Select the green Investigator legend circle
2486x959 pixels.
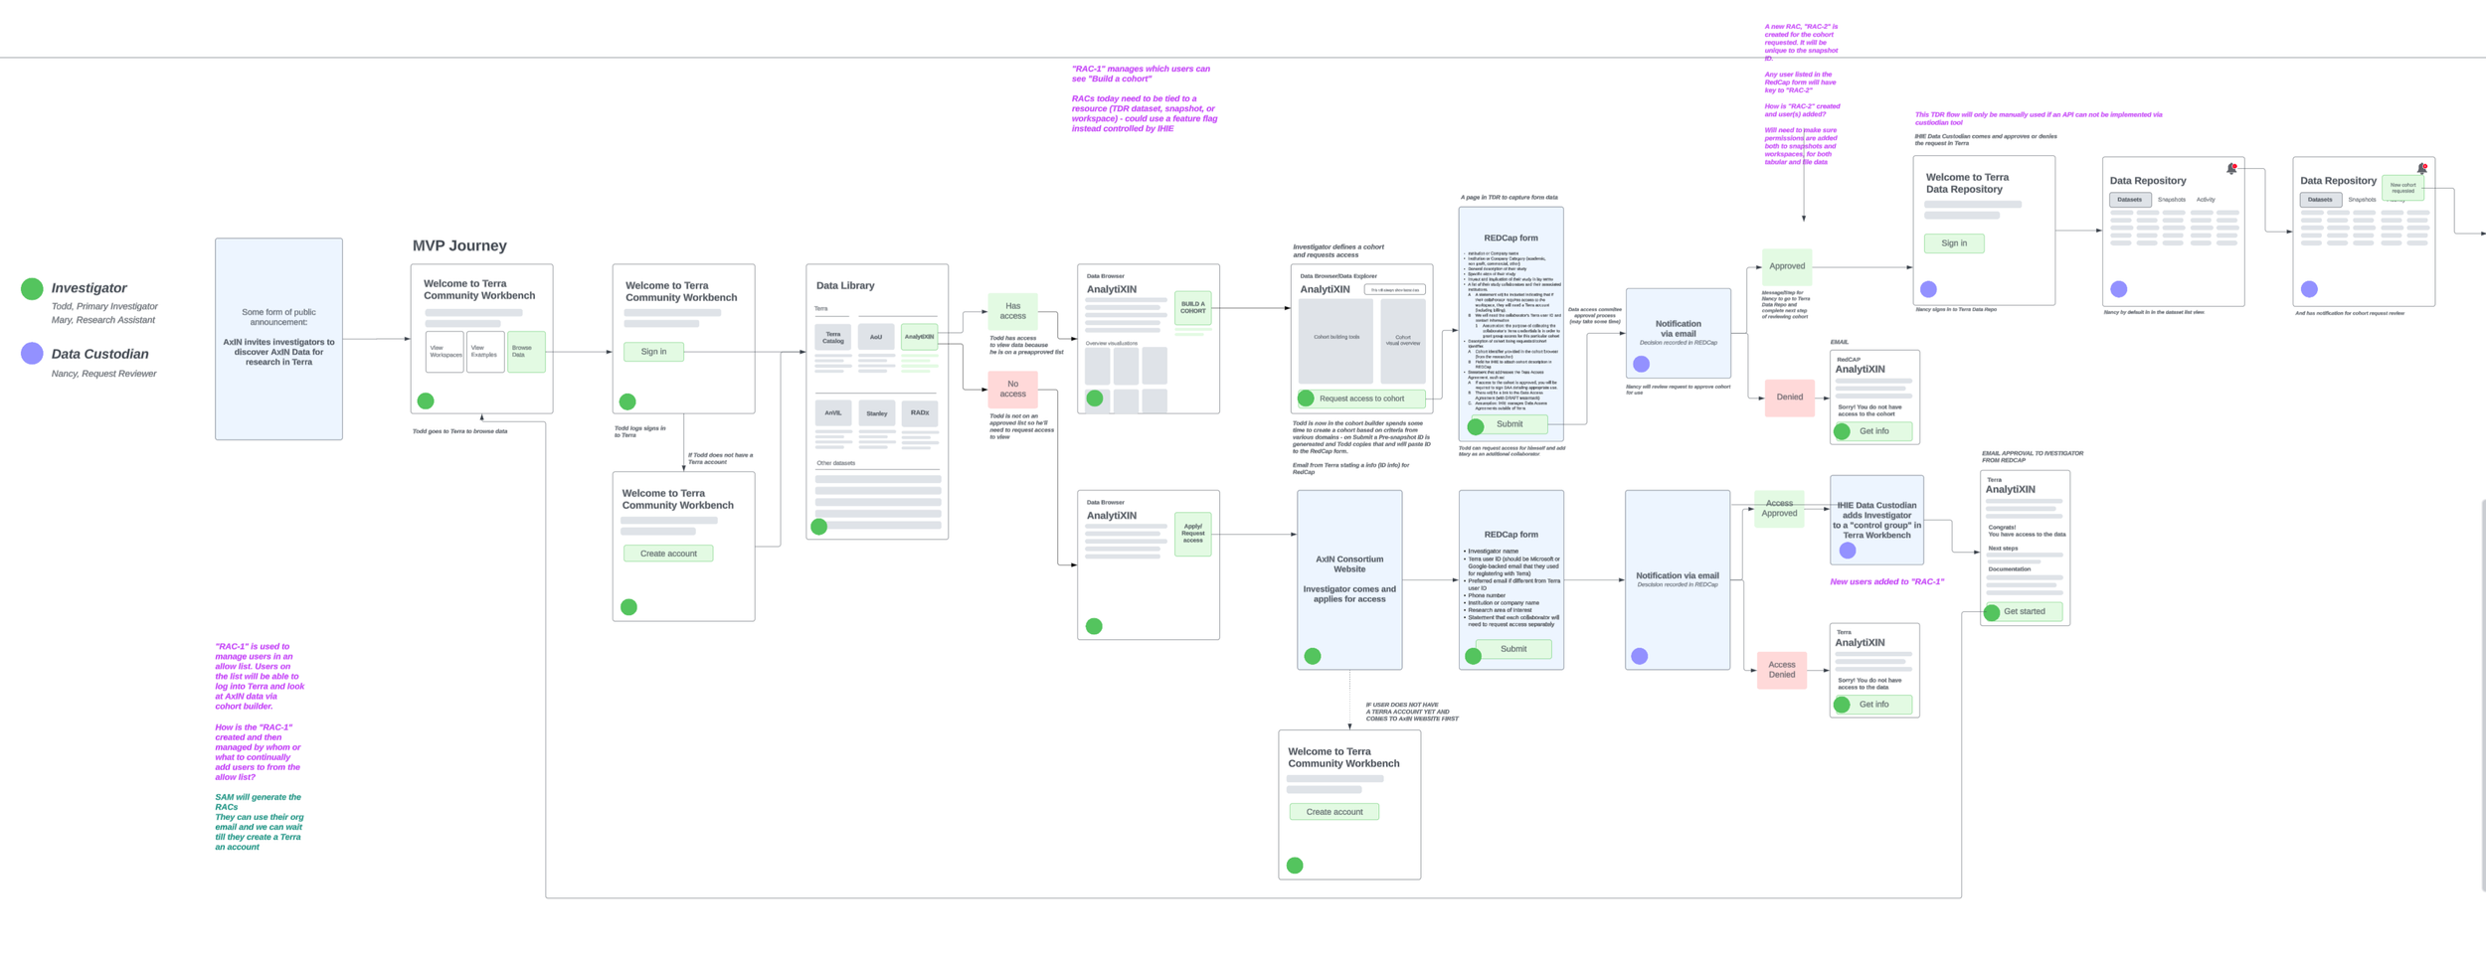(32, 289)
